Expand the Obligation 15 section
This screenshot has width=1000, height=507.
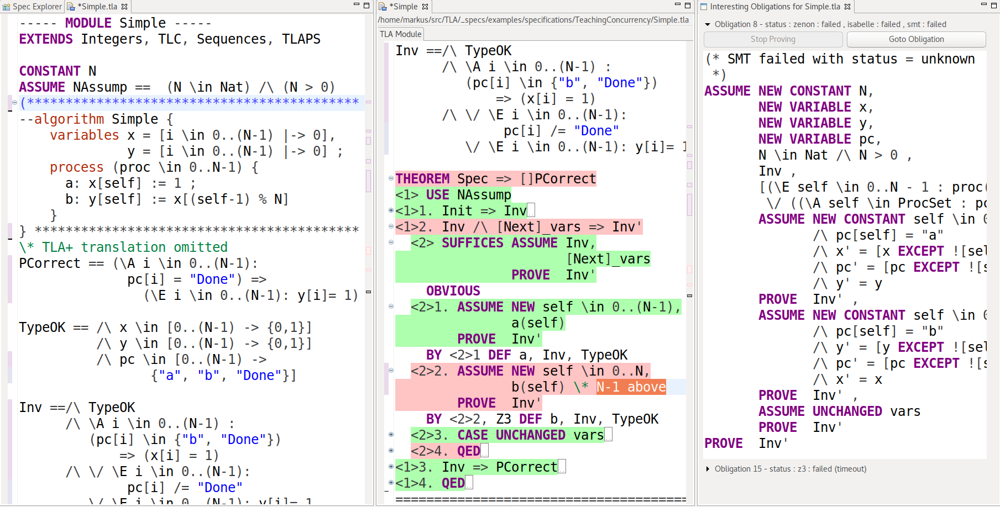tap(708, 469)
